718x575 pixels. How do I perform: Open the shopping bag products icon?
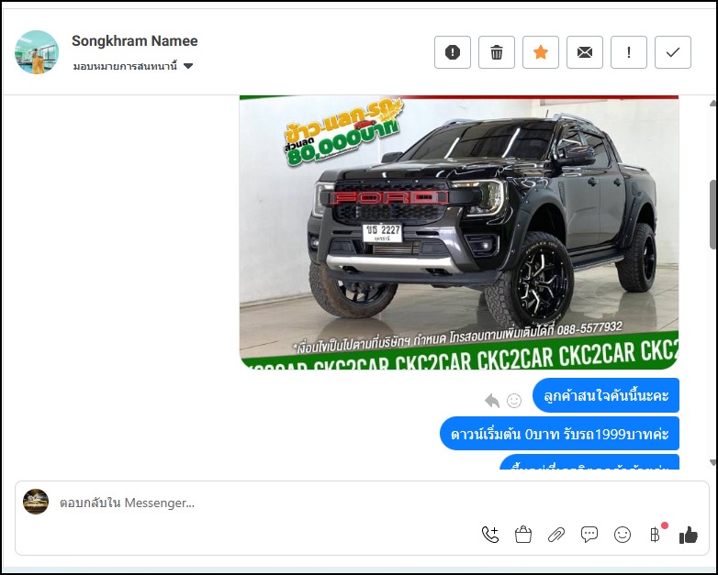(523, 535)
